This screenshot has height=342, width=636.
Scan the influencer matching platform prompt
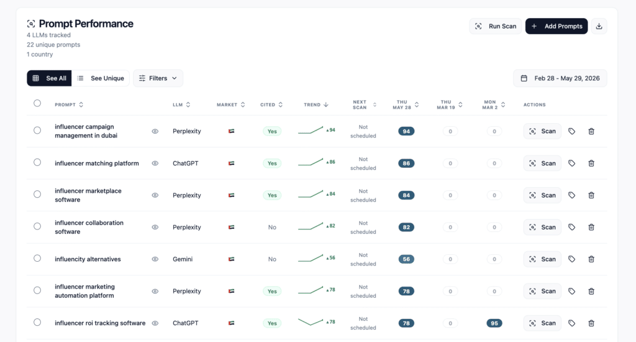(542, 164)
